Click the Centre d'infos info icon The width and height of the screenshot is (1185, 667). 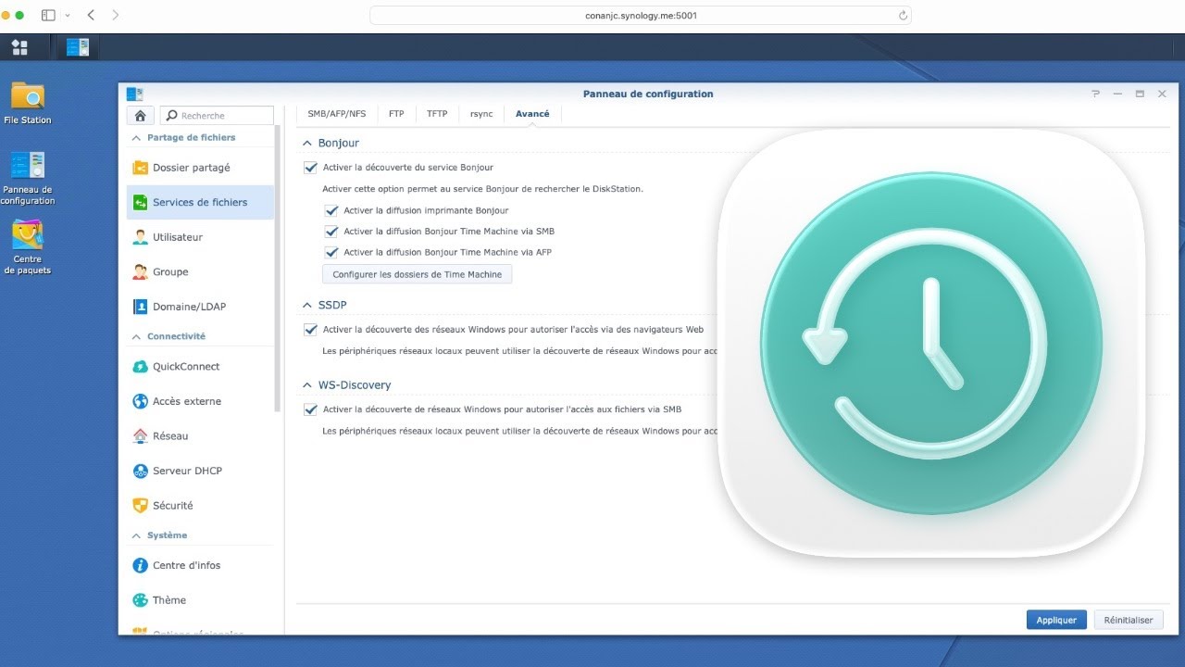140,565
